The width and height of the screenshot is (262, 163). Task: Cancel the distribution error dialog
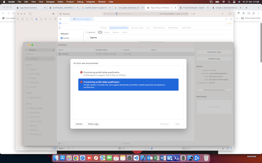(79, 124)
